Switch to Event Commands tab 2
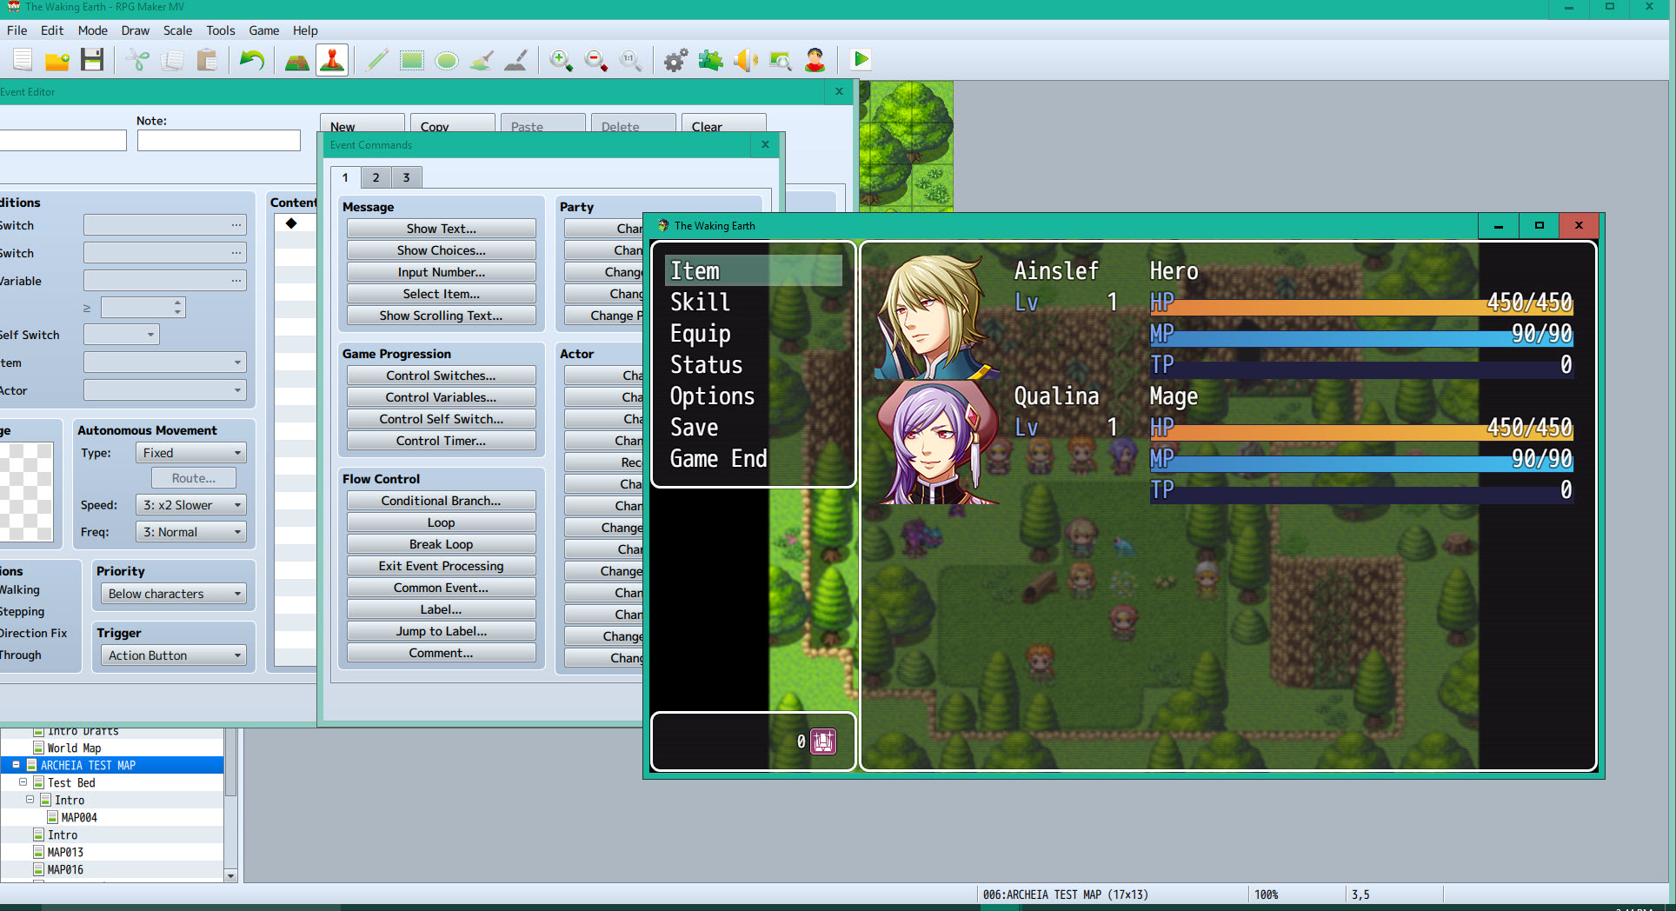 [x=376, y=177]
